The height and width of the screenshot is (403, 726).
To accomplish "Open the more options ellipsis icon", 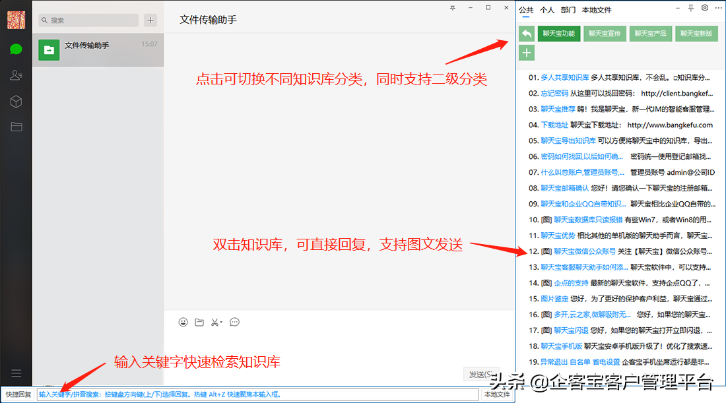I will coord(719,8).
